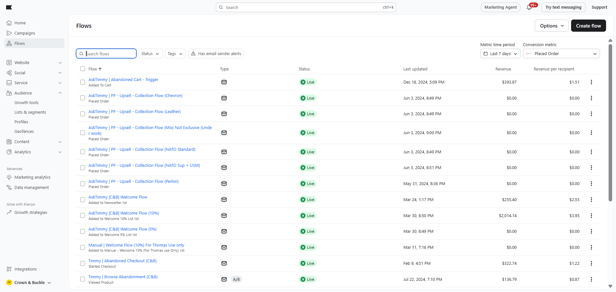The width and height of the screenshot is (616, 292).
Task: Select all flows with header checkbox
Action: (x=82, y=69)
